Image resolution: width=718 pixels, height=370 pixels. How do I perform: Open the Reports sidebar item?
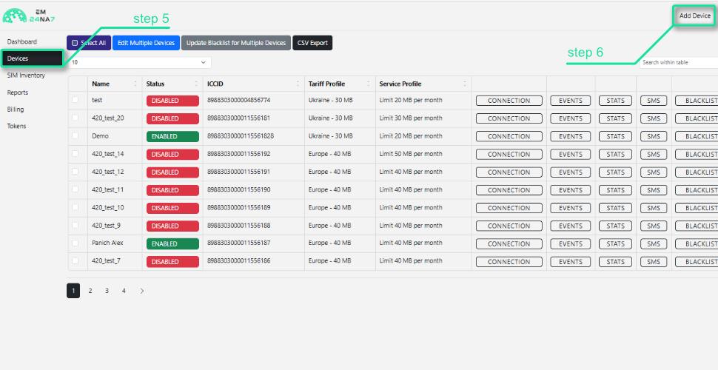click(x=18, y=92)
